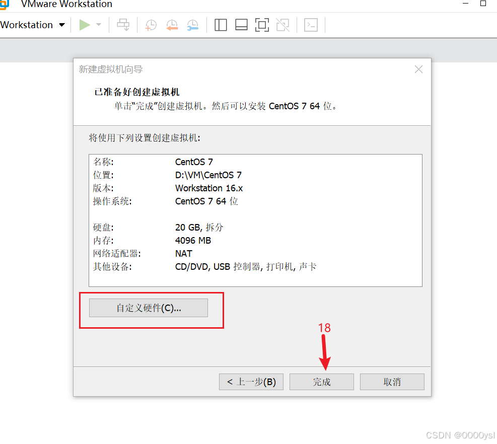Enter full screen mode icon
Viewport: 497px width, 444px height.
coord(262,25)
